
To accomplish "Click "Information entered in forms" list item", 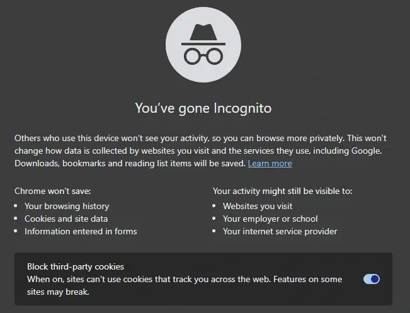I will (81, 231).
